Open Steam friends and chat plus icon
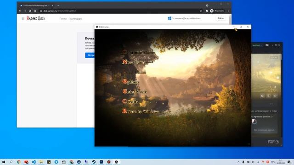 point(277,142)
